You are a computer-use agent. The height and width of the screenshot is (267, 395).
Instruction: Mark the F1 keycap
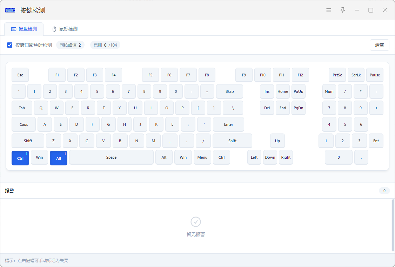click(x=57, y=75)
